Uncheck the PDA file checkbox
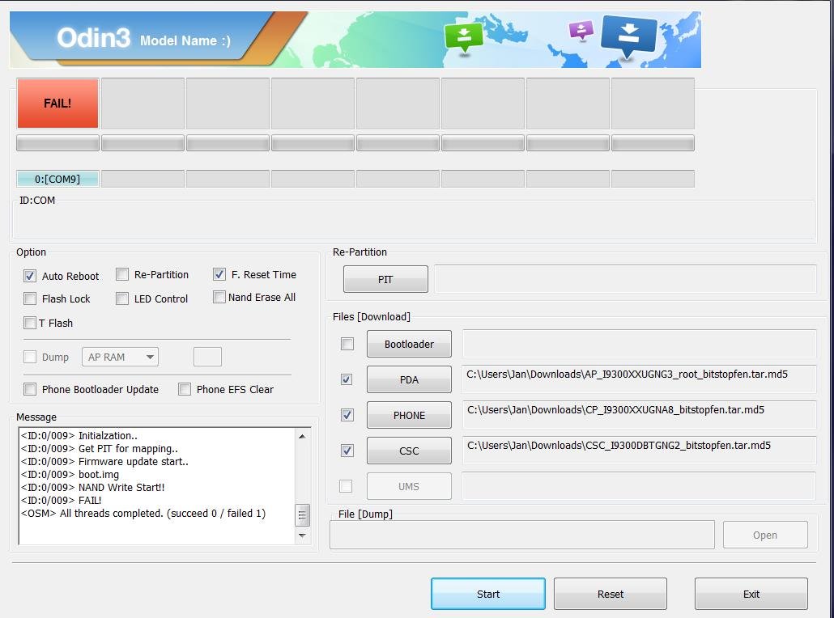Screen dimensions: 834x618 pyautogui.click(x=347, y=379)
